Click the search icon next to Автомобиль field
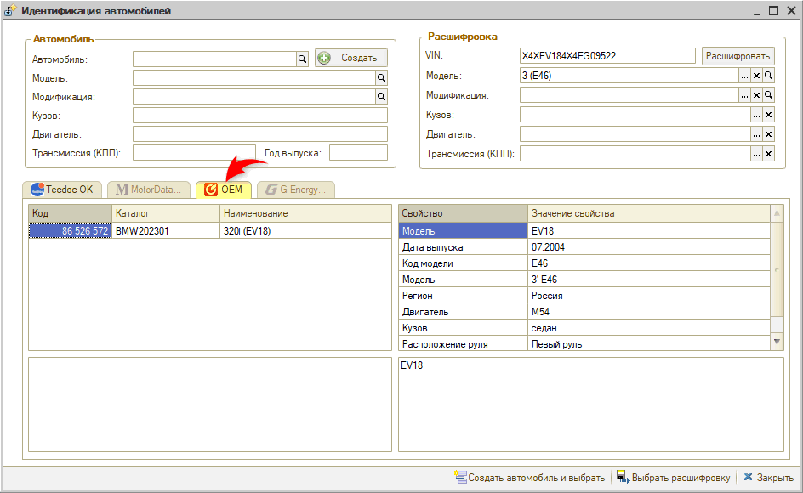 click(x=301, y=59)
